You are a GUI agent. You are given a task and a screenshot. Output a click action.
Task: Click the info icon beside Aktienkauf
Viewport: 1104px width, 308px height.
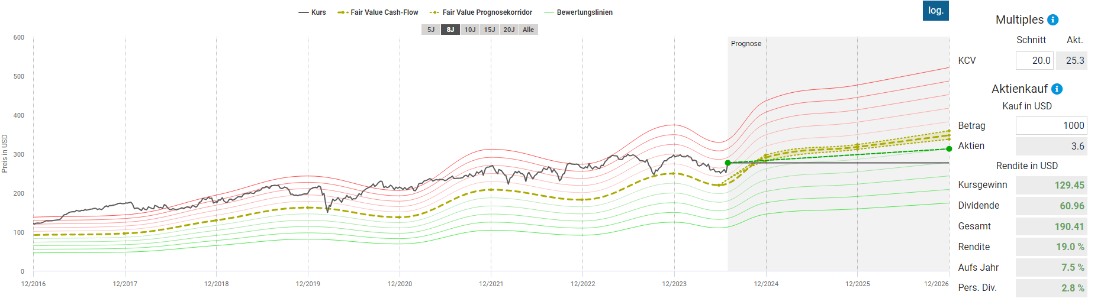tap(1057, 89)
